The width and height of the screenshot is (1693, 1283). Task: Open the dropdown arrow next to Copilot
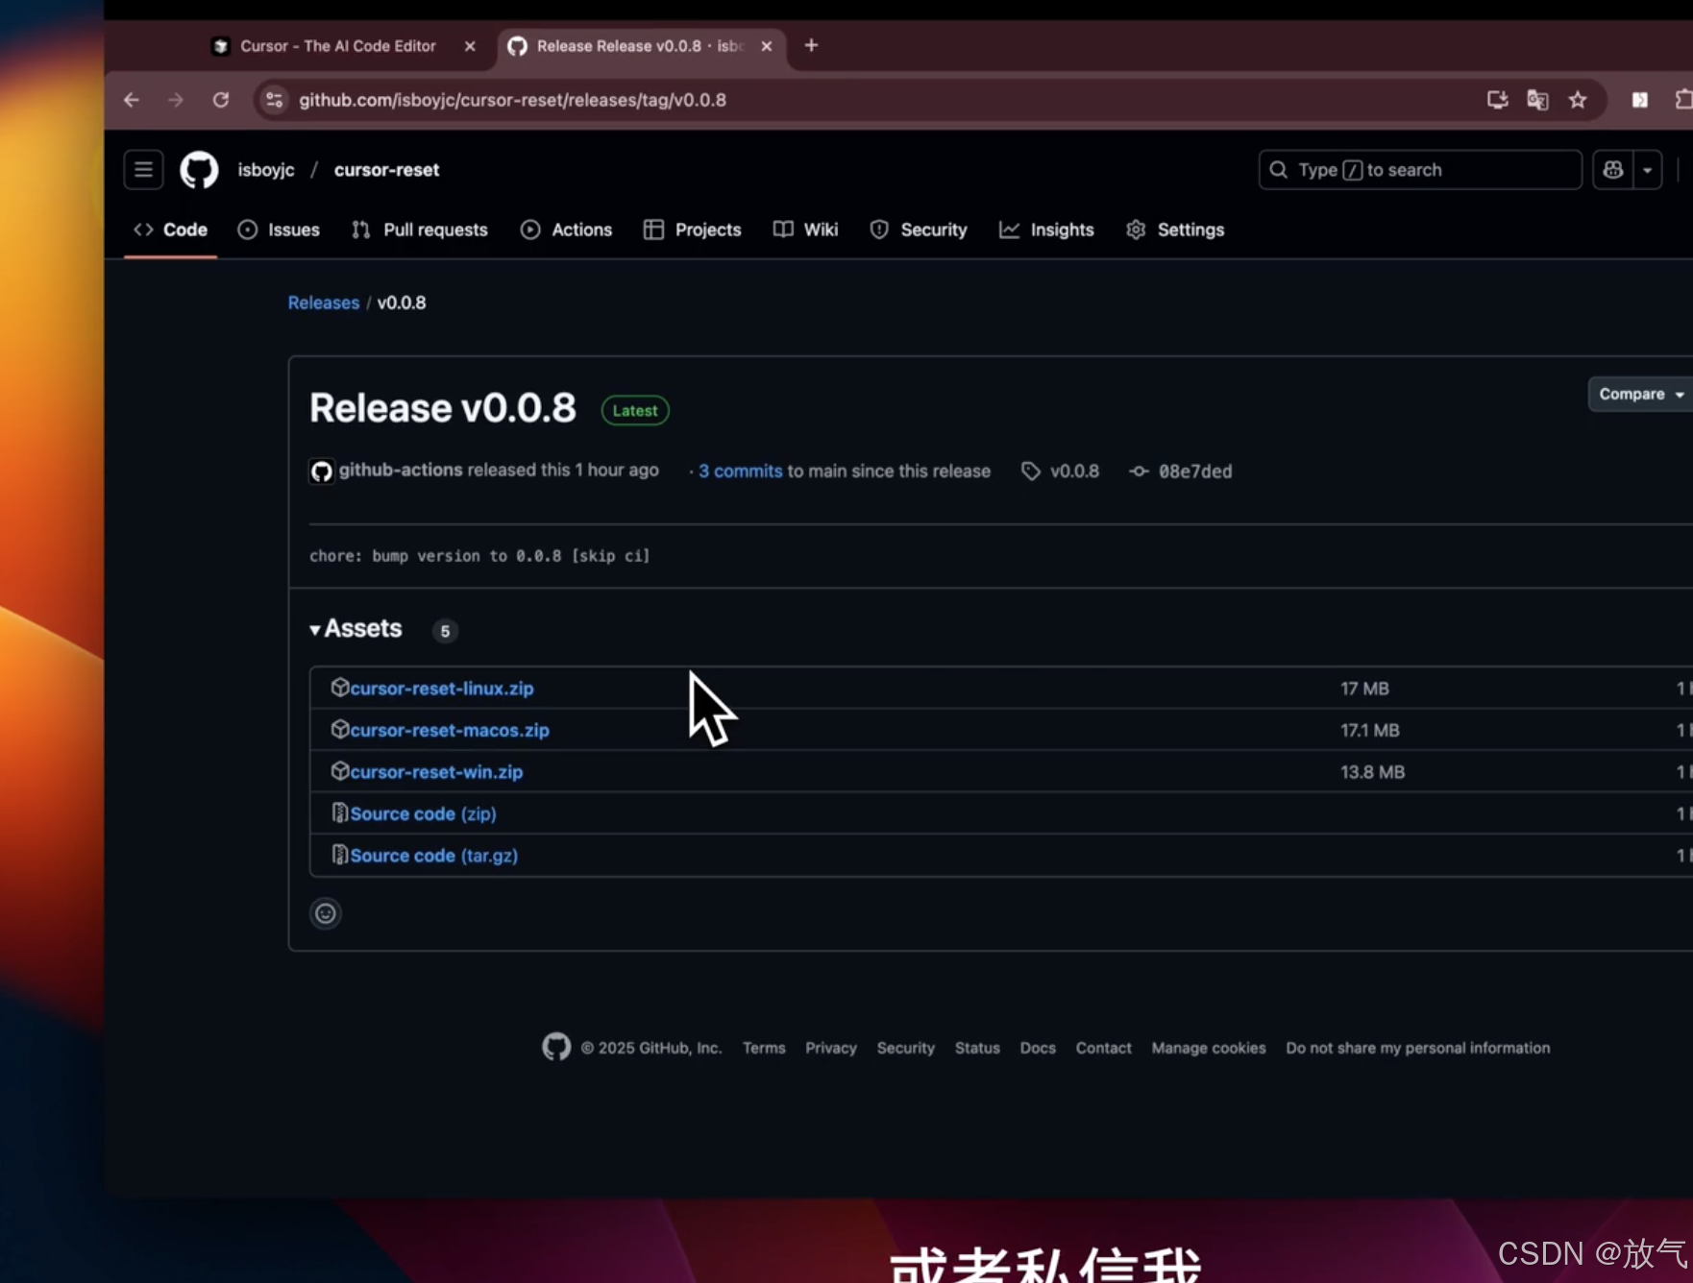pyautogui.click(x=1648, y=170)
